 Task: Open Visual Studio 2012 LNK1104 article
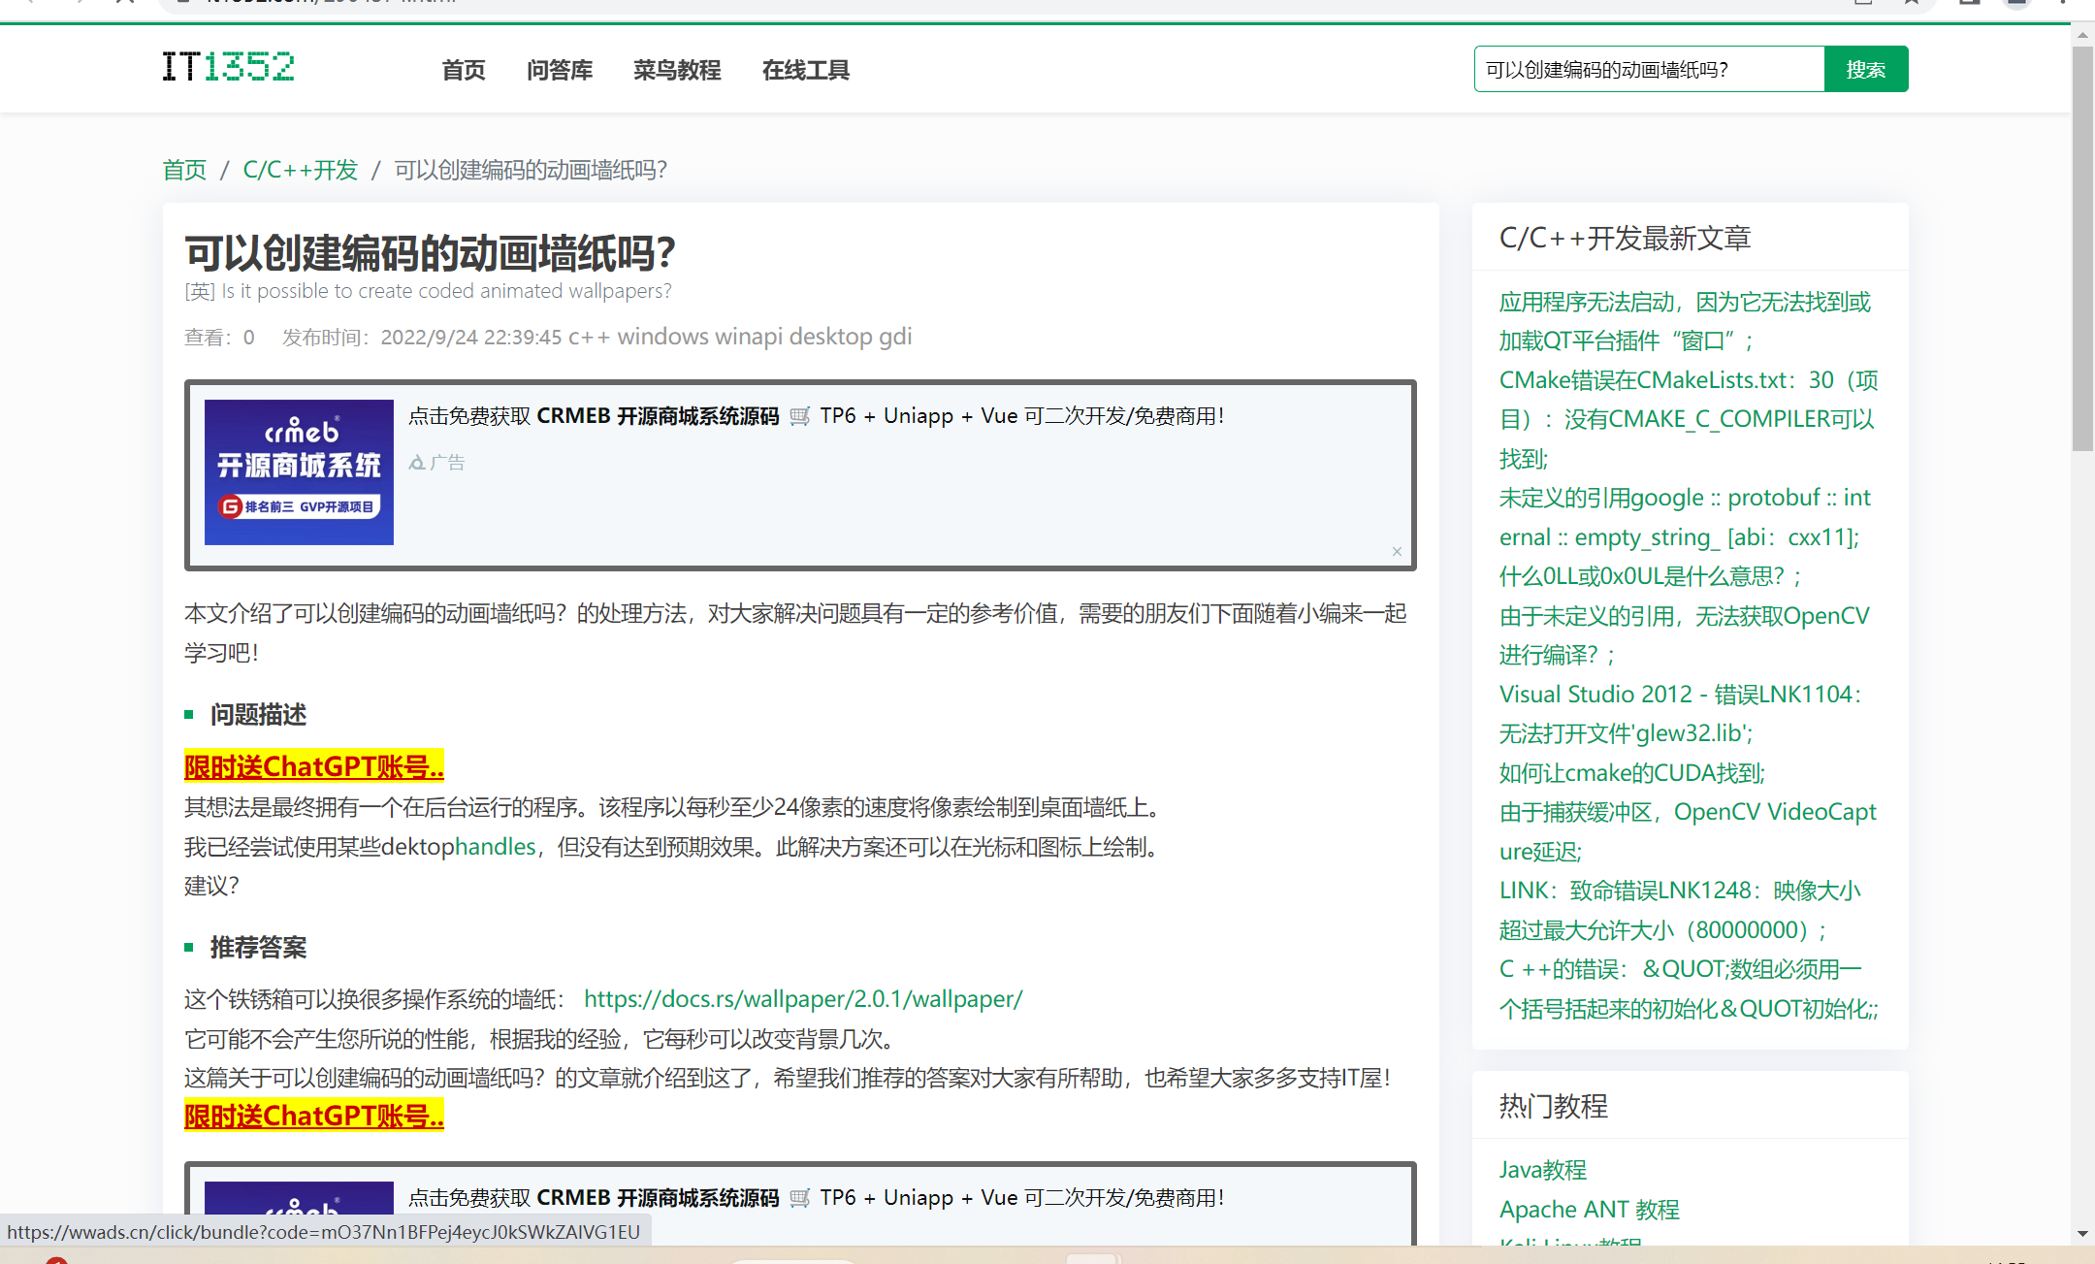pos(1681,714)
